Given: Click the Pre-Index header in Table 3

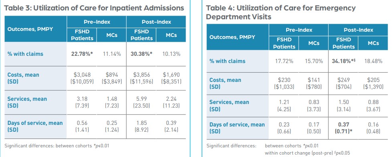Looking at the screenshot, I should pyautogui.click(x=97, y=22).
